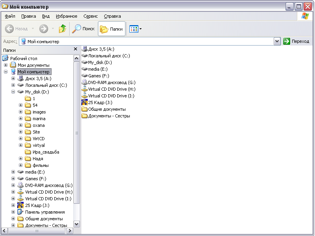Select Диск 3,5 (A:) icon in right pane

point(85,49)
